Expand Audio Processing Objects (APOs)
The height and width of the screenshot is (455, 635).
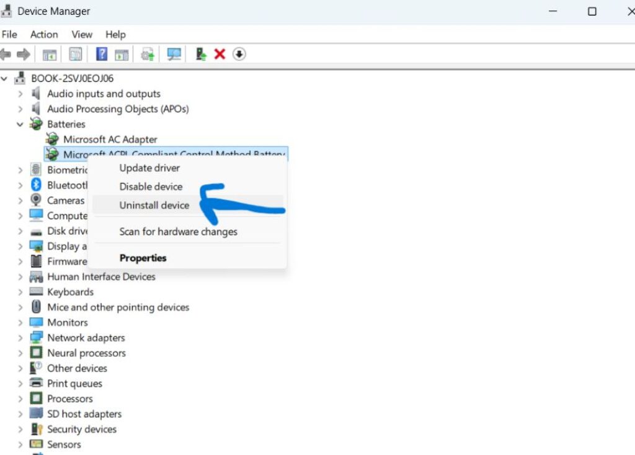click(x=20, y=109)
